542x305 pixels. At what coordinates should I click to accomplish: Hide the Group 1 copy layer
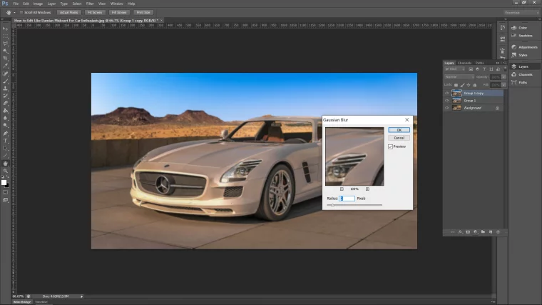pos(446,93)
